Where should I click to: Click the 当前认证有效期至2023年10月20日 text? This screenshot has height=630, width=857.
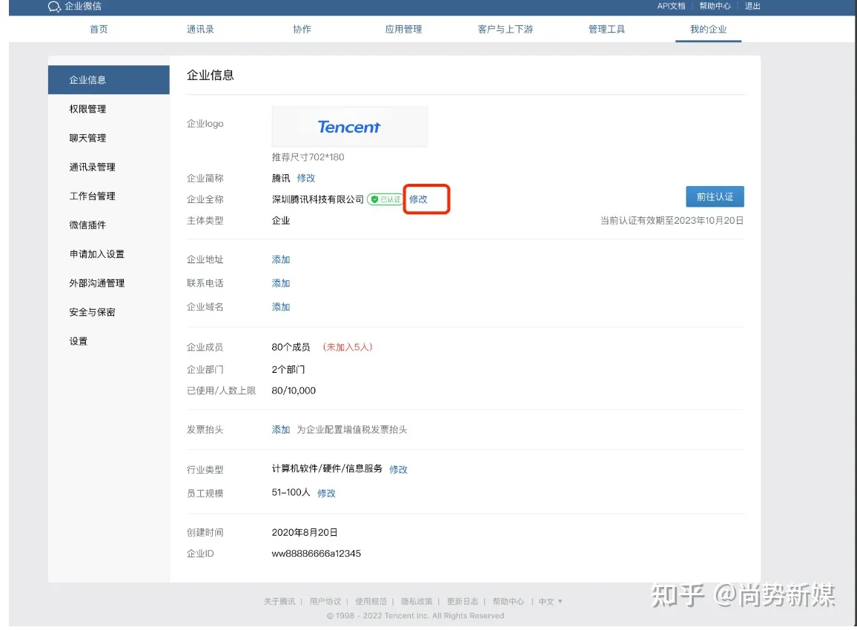pos(672,221)
